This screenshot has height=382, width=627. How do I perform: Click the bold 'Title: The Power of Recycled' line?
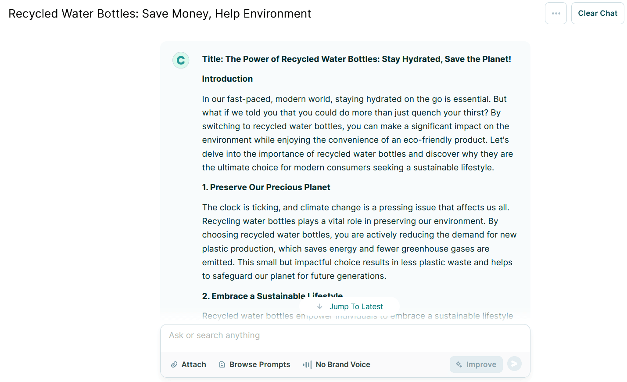356,59
